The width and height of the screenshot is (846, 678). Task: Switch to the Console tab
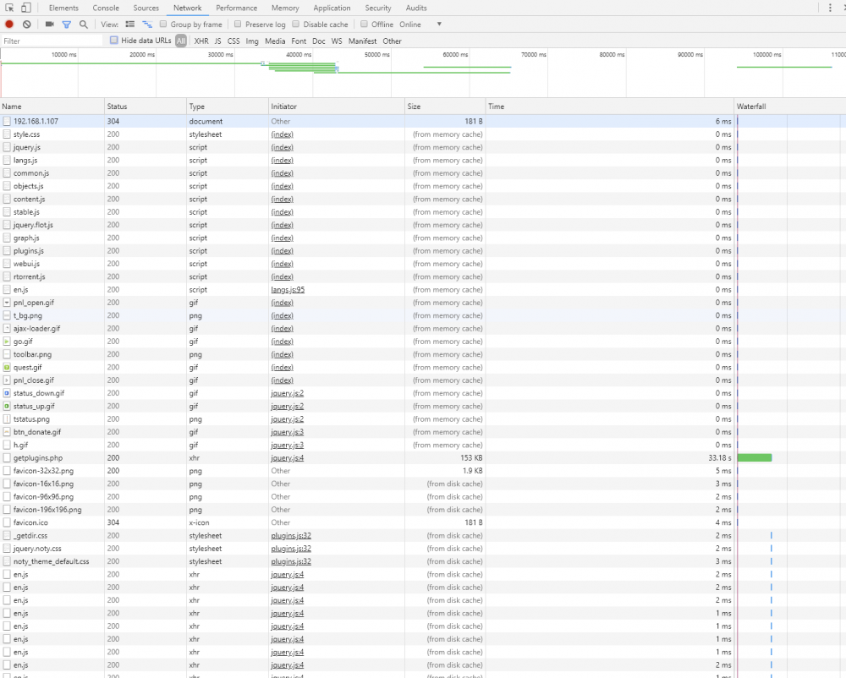[x=106, y=8]
